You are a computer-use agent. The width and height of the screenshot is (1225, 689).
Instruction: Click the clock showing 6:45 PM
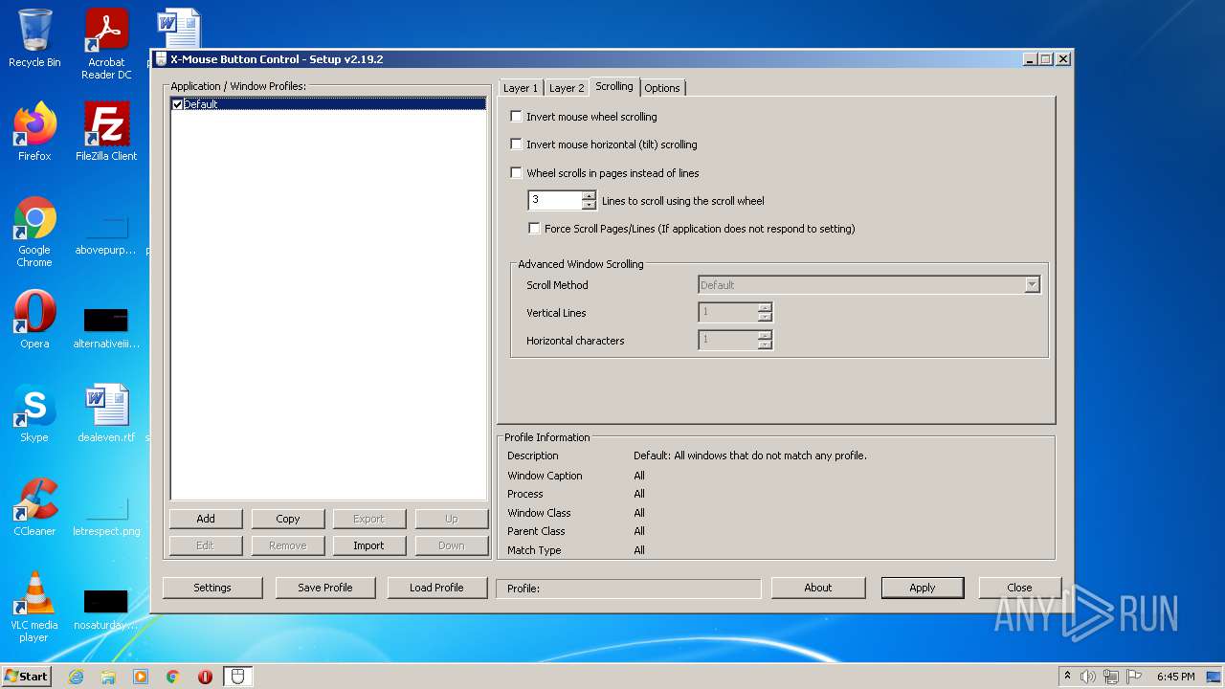point(1175,677)
